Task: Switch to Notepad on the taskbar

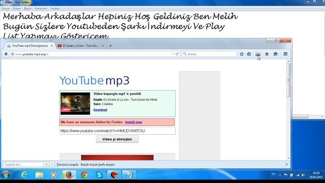Action: (x=128, y=175)
